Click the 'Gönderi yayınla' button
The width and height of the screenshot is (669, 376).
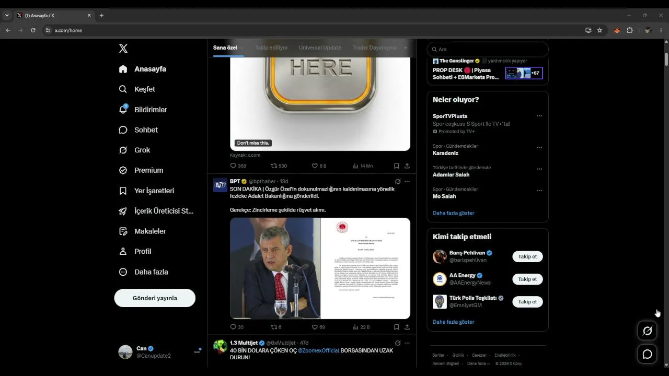[x=155, y=298]
